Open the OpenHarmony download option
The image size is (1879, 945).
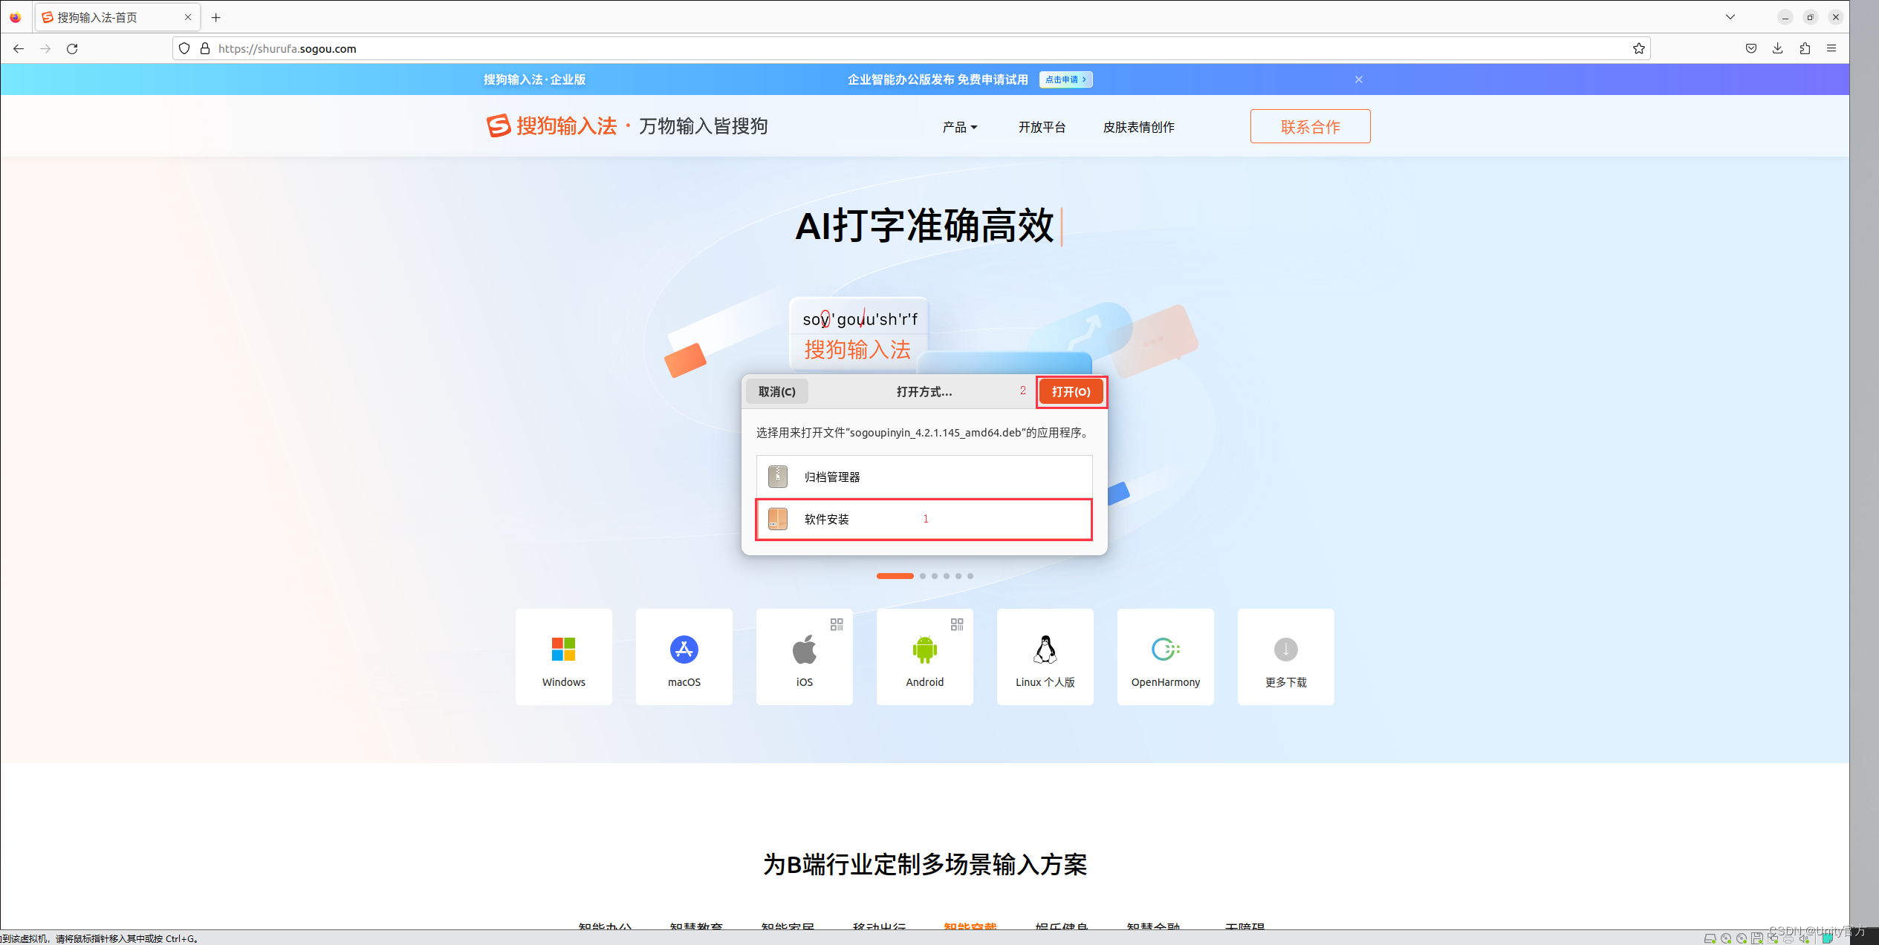click(x=1164, y=648)
